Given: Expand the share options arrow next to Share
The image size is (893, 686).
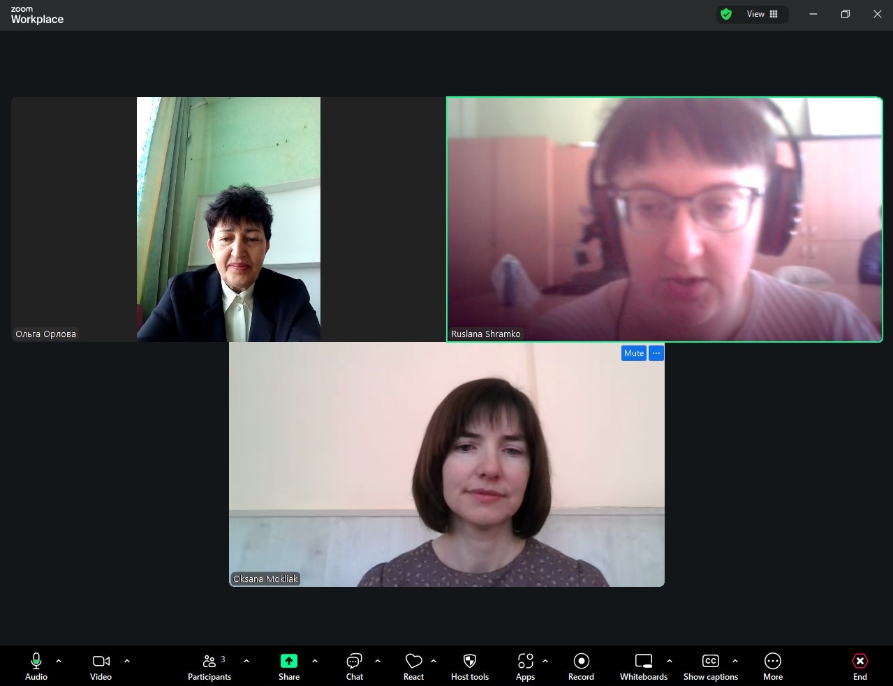Looking at the screenshot, I should (315, 661).
